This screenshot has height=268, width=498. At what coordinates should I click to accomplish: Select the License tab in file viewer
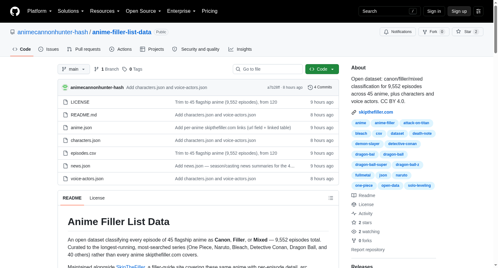click(x=97, y=198)
